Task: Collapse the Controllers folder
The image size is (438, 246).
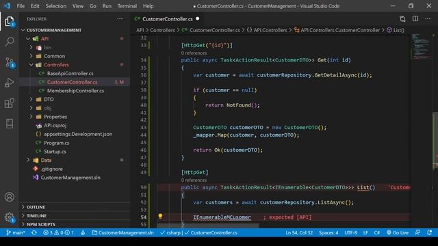Action: (31, 65)
